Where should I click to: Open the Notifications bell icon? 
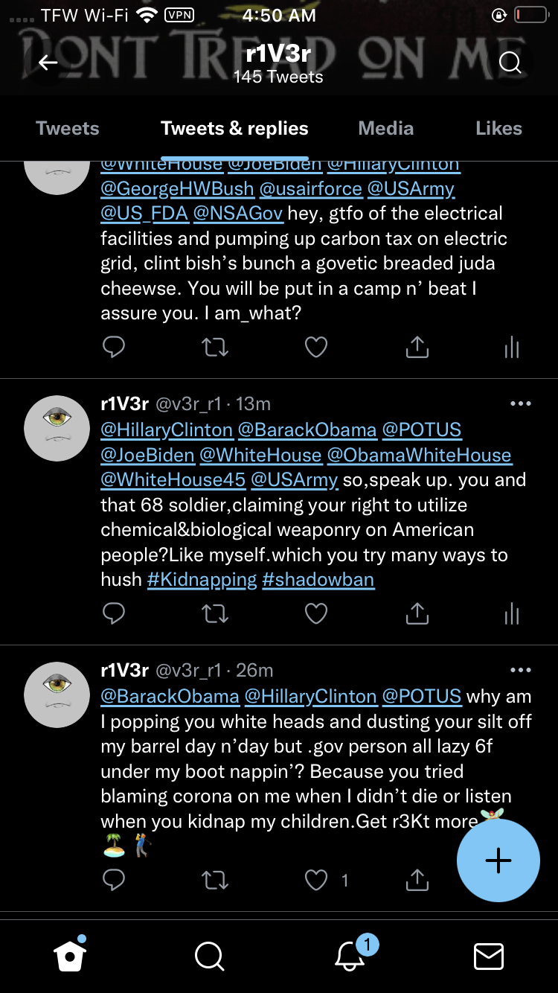(x=350, y=956)
